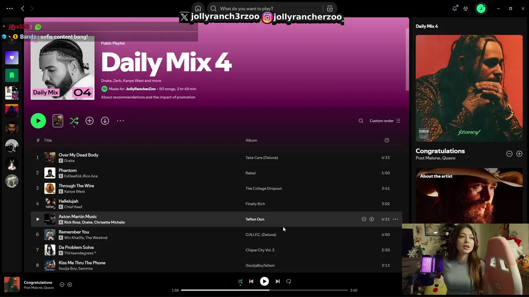Viewport: 529px width, 297px height.
Task: Open the Spotify Home icon
Action: [198, 8]
